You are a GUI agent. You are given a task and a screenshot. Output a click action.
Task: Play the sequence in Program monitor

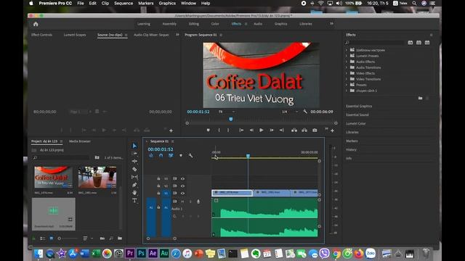(x=262, y=130)
